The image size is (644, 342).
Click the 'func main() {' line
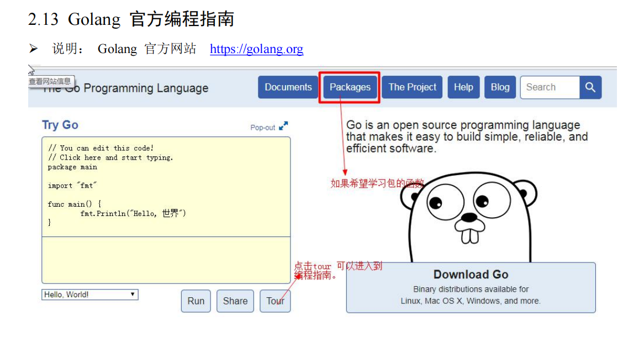pos(75,204)
